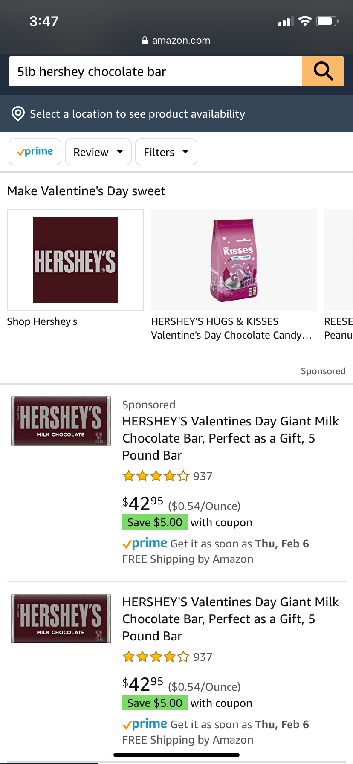The width and height of the screenshot is (353, 764).
Task: Click the Hershey's brand logo tile
Action: [x=75, y=260]
